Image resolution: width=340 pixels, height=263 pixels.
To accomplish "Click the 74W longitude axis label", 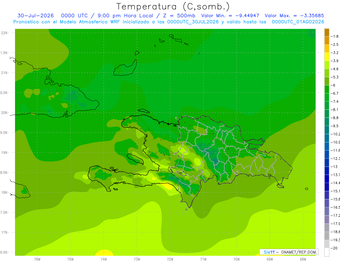I will pyautogui.click(x=104, y=259).
